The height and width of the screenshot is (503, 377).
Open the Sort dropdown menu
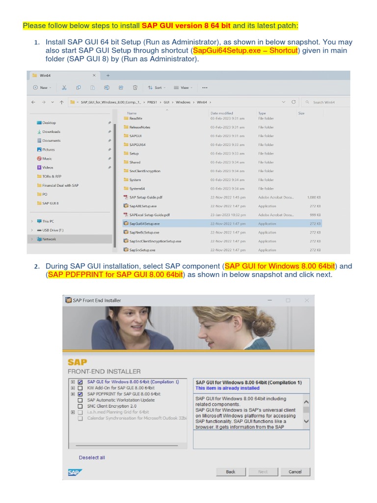click(x=157, y=87)
